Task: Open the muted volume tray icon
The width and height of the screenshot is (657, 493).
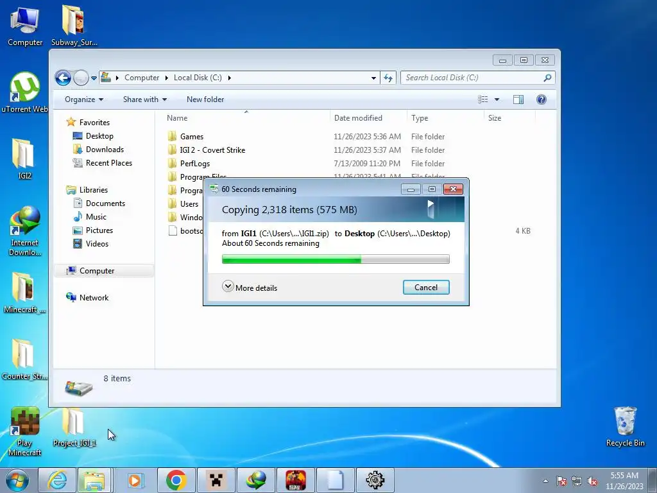Action: (592, 481)
